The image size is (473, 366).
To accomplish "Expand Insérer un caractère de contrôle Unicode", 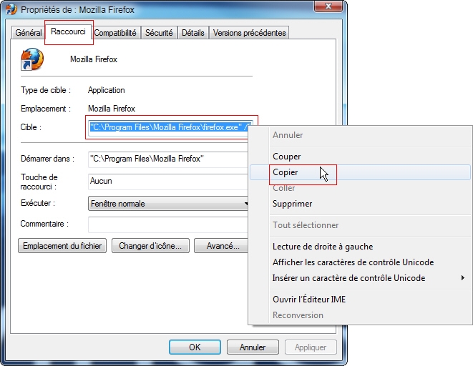I will 360,278.
